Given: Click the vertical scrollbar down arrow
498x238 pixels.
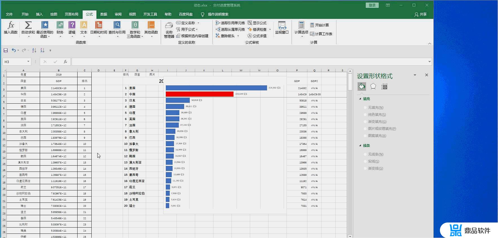Looking at the screenshot, I should [x=350, y=236].
